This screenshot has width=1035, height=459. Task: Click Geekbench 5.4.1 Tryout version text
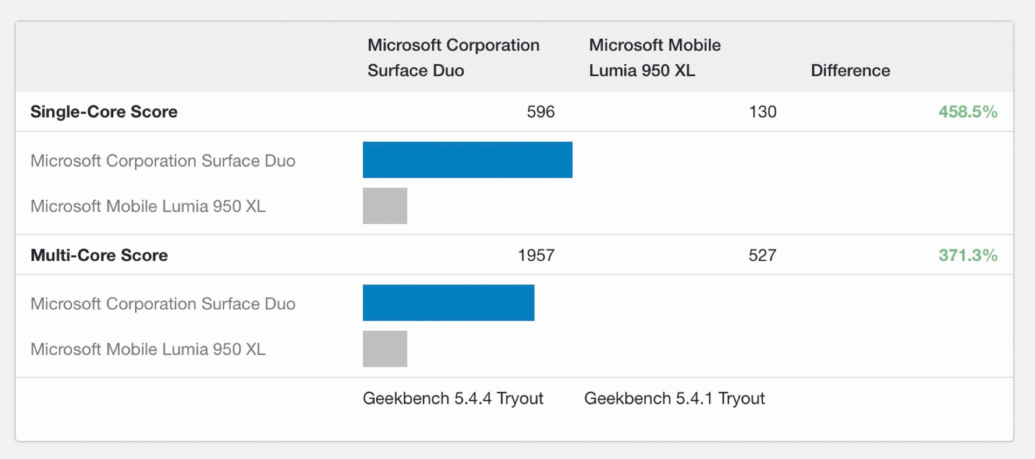click(x=674, y=398)
